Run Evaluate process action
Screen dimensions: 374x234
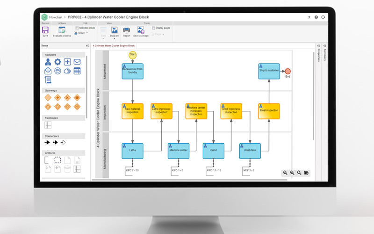[x=62, y=30]
